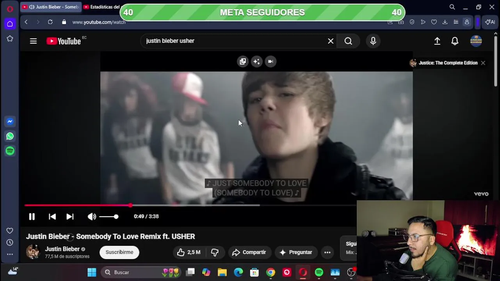Open history clock in Opera sidebar
The height and width of the screenshot is (281, 500).
tap(10, 242)
